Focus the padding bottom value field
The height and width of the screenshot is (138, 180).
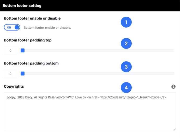[x=10, y=74]
